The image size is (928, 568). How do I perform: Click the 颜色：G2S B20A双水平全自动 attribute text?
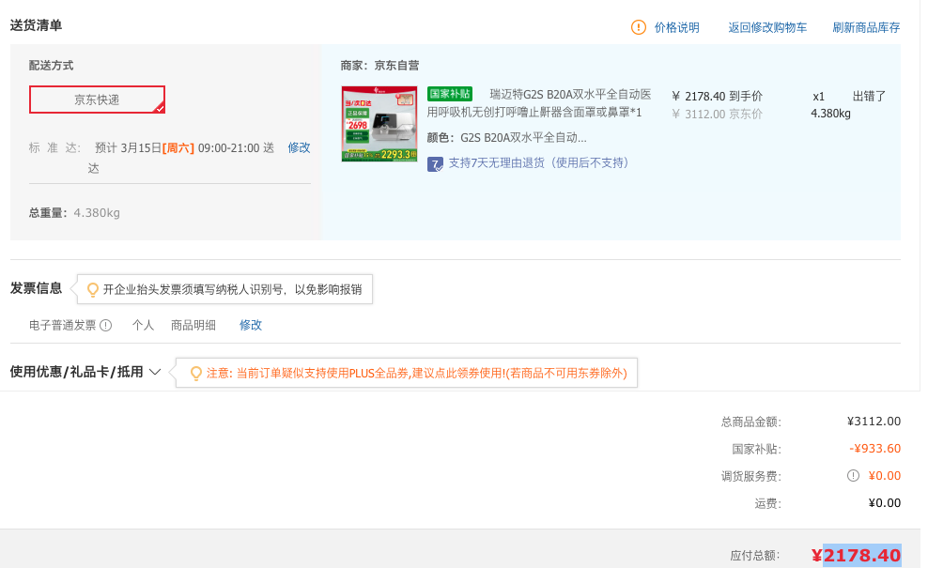[x=506, y=137]
